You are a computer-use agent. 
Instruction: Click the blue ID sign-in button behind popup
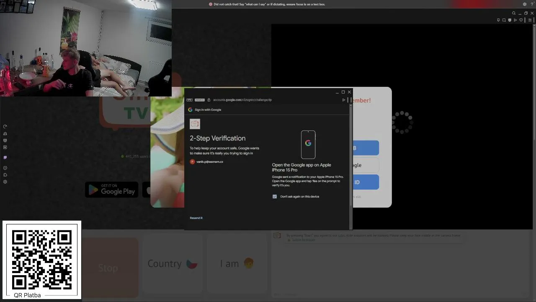[366, 182]
